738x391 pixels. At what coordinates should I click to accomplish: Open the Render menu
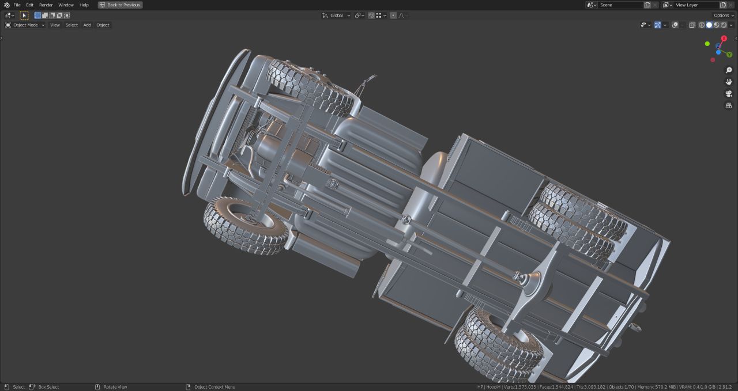(46, 5)
